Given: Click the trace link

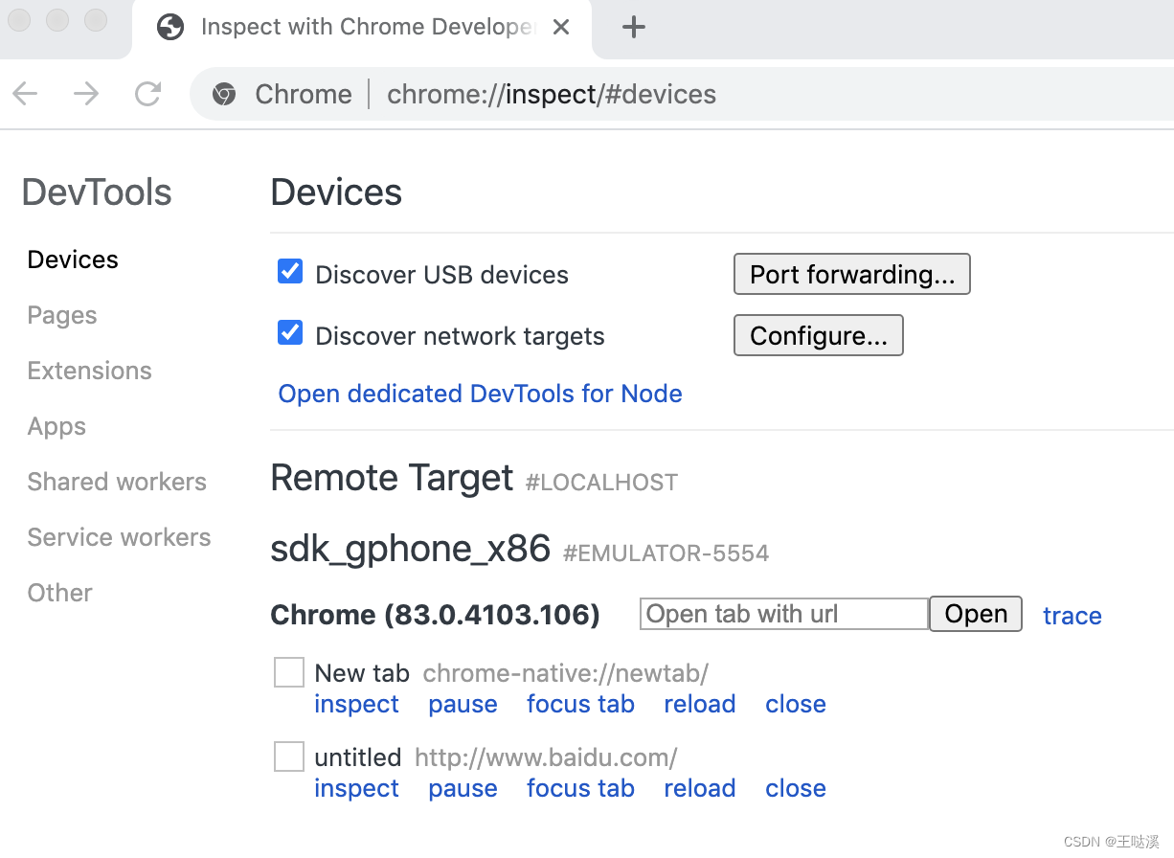Looking at the screenshot, I should [x=1072, y=616].
